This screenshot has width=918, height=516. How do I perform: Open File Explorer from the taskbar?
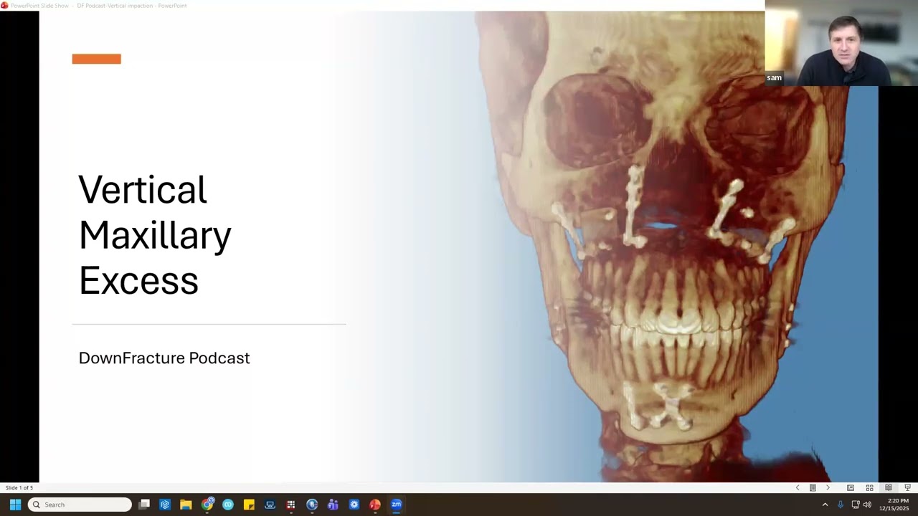(x=186, y=505)
